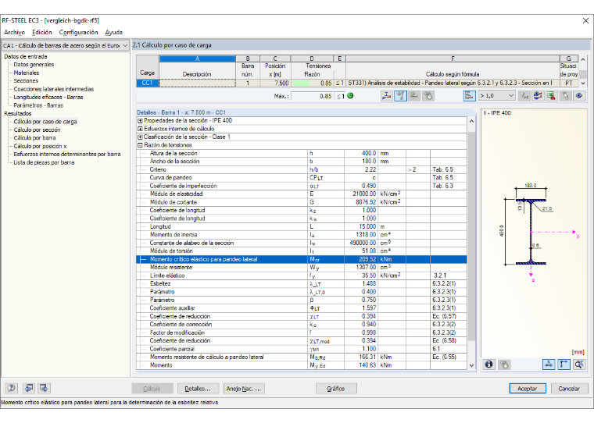
Task: Click the help question mark icon
Action: (x=12, y=388)
